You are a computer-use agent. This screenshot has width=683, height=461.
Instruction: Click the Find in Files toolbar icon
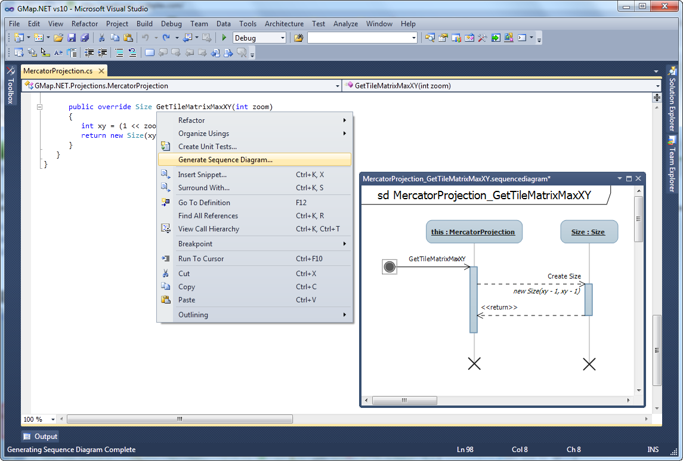(299, 38)
